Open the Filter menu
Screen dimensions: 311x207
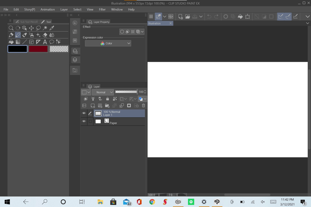pyautogui.click(x=102, y=9)
